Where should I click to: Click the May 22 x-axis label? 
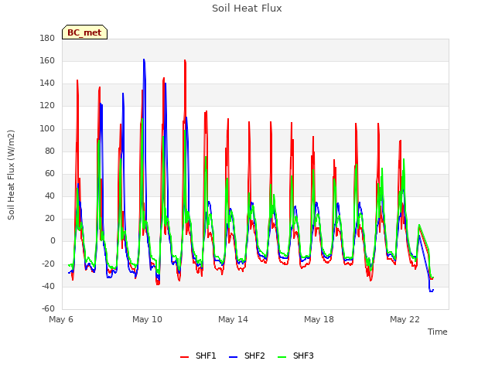coord(405,319)
